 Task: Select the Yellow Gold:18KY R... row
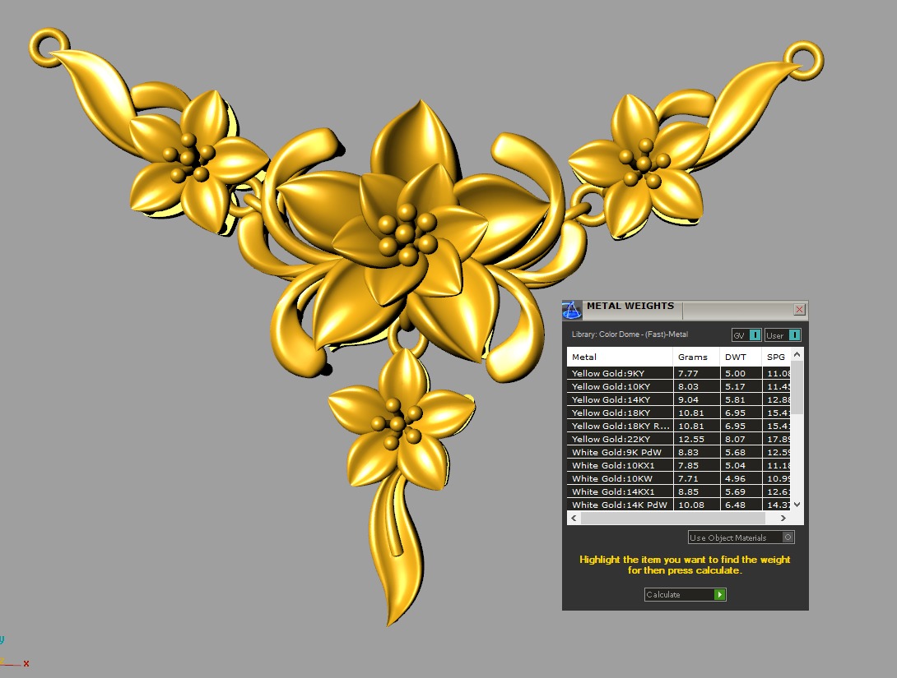[x=678, y=426]
